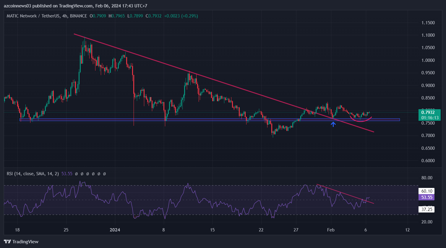Click the 1.1500 price axis label
Image resolution: width=446 pixels, height=248 pixels.
pyautogui.click(x=427, y=23)
